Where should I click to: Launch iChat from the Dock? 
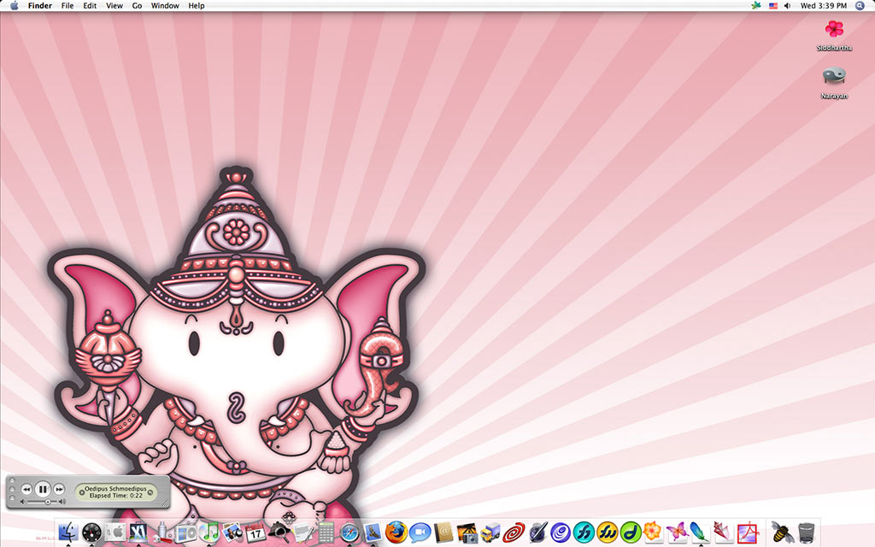tap(419, 532)
